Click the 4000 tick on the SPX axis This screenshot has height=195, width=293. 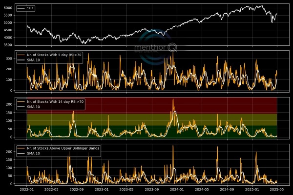8,38
